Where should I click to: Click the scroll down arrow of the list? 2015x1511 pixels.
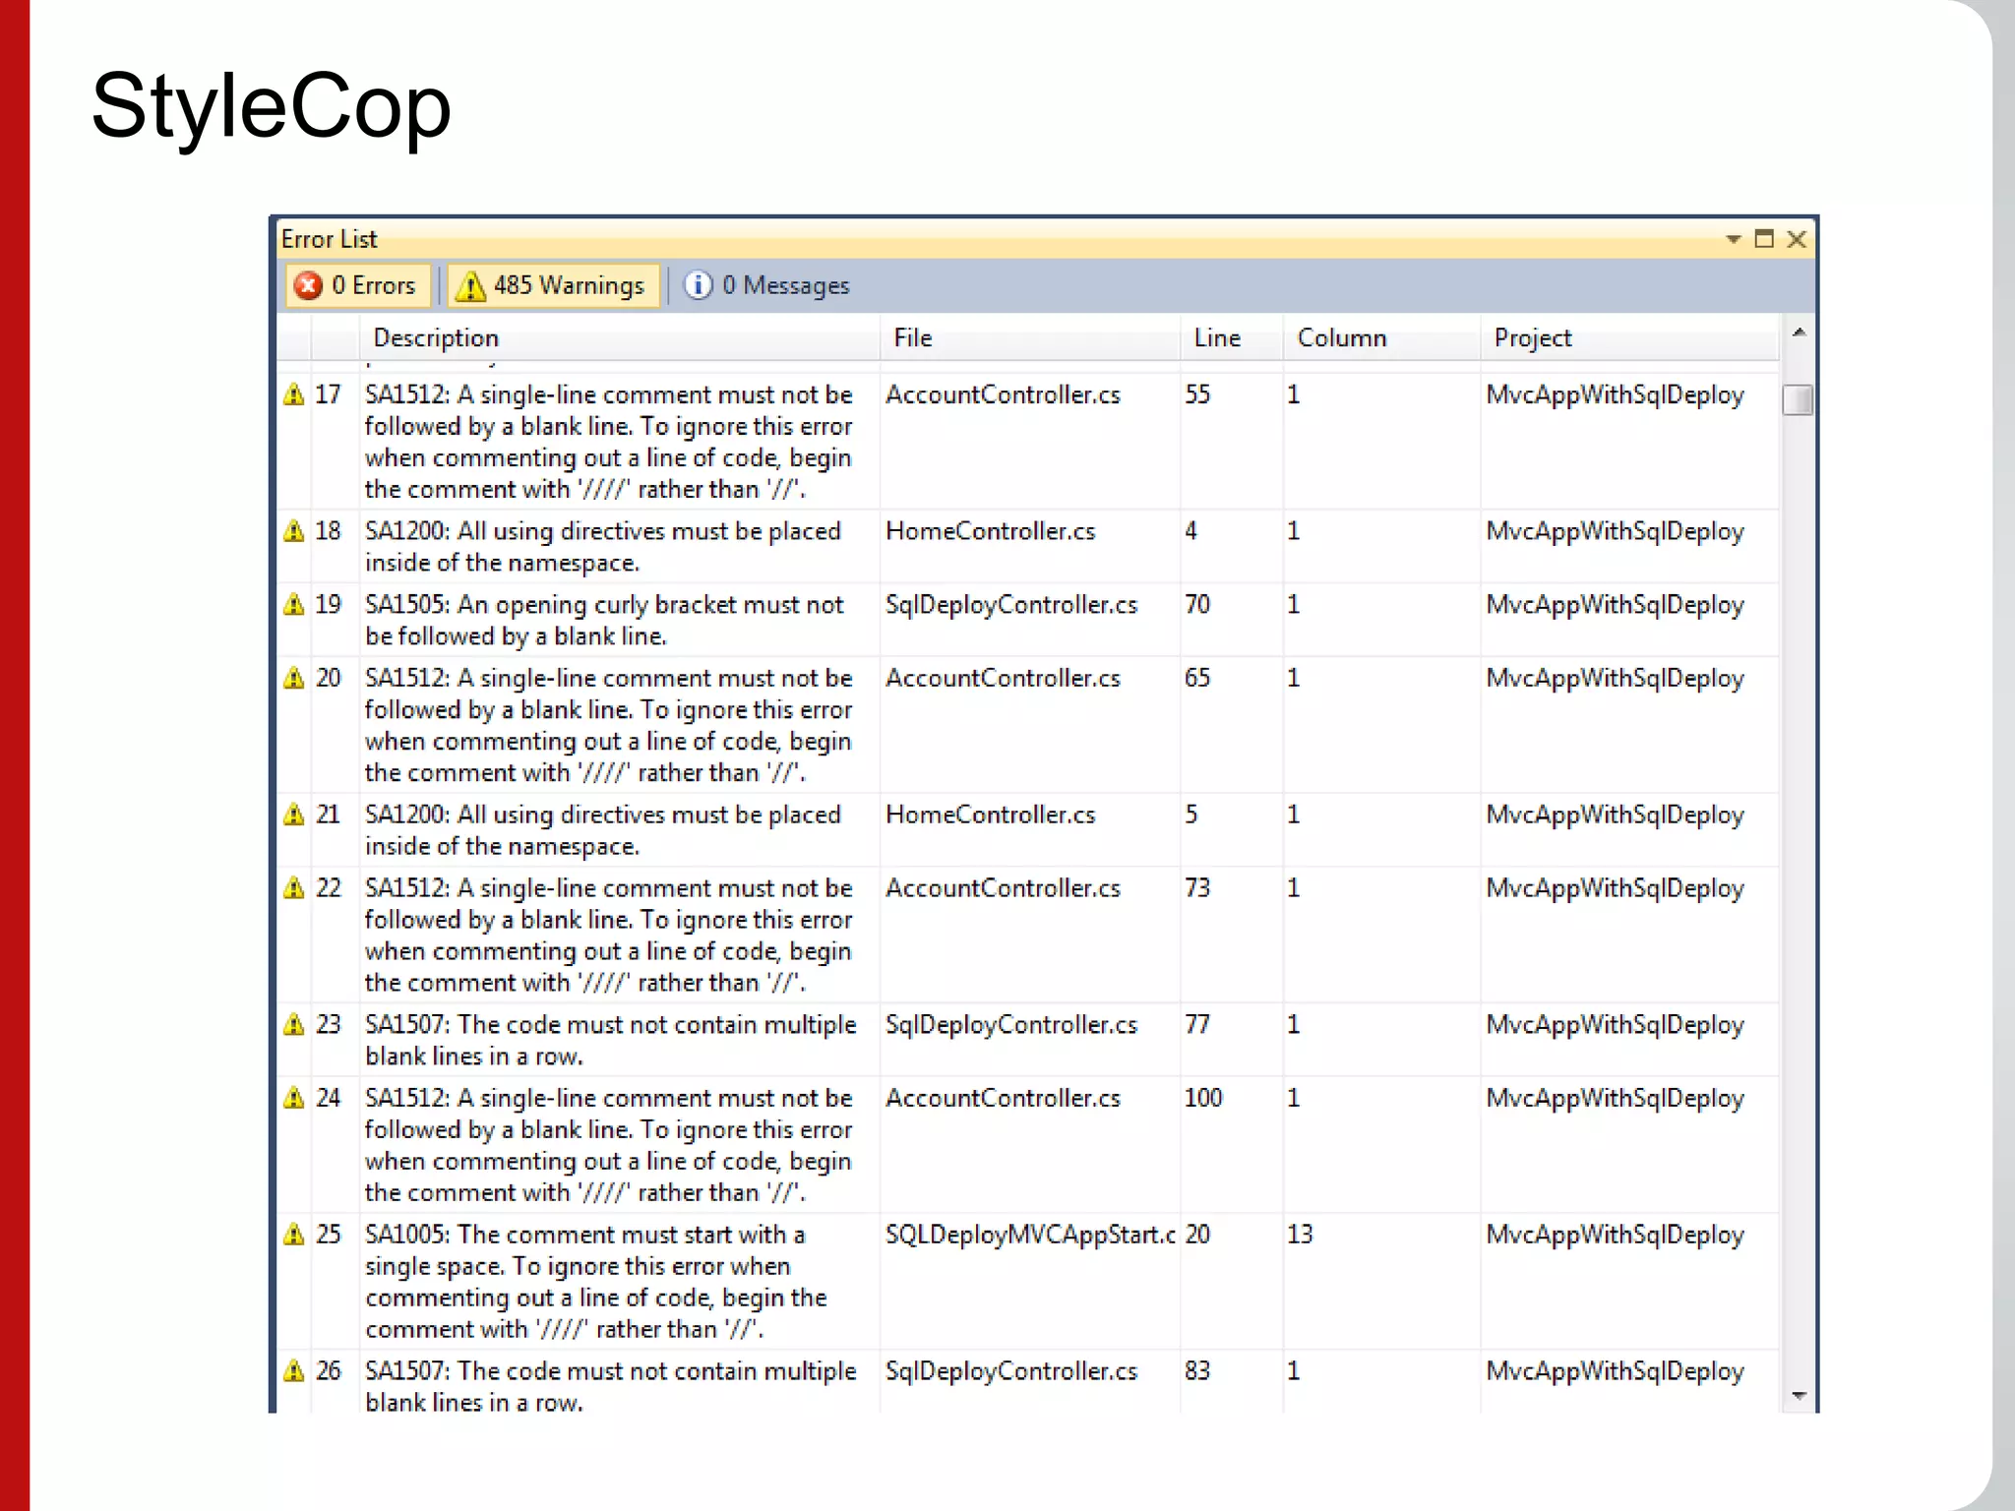1799,1396
